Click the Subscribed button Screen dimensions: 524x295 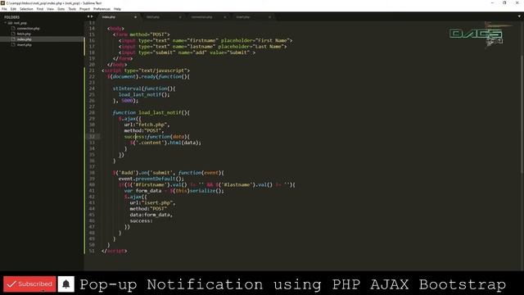pos(29,284)
